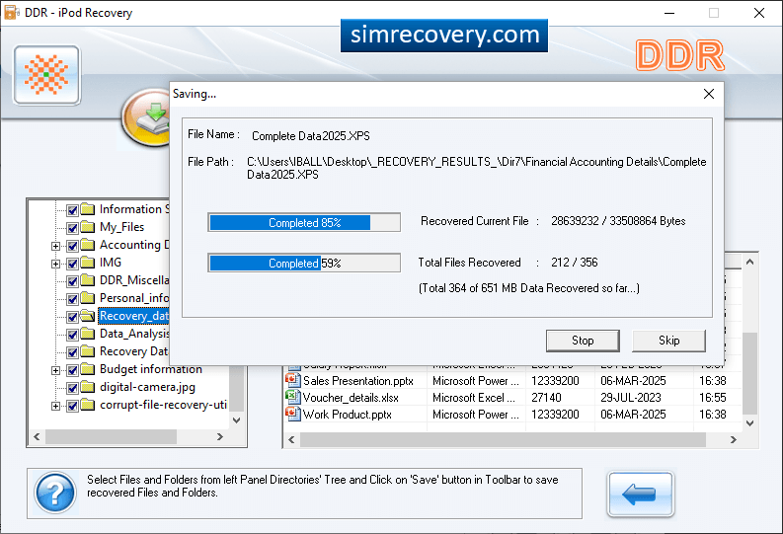This screenshot has width=783, height=534.
Task: Click file list scroll left arrow
Action: pyautogui.click(x=291, y=439)
